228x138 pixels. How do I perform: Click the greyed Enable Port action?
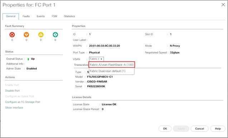click(x=12, y=85)
